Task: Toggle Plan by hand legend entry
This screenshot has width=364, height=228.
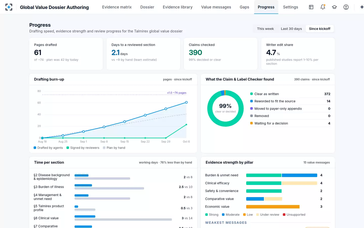Action: pyautogui.click(x=114, y=148)
